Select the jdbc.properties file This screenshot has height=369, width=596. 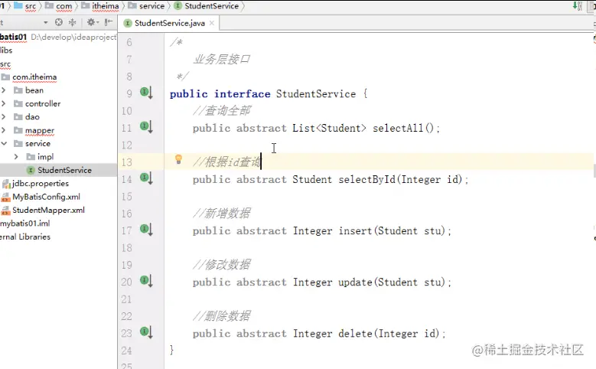pos(41,184)
